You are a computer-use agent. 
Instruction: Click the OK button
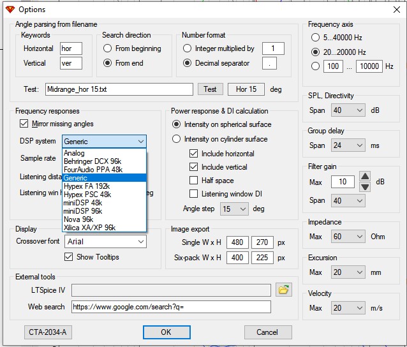166,332
